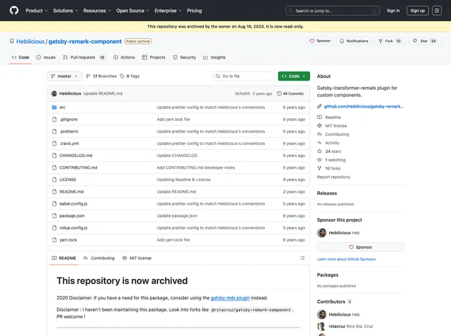Open the CONTRIBUTING.md file
The height and width of the screenshot is (336, 451).
coord(78,167)
